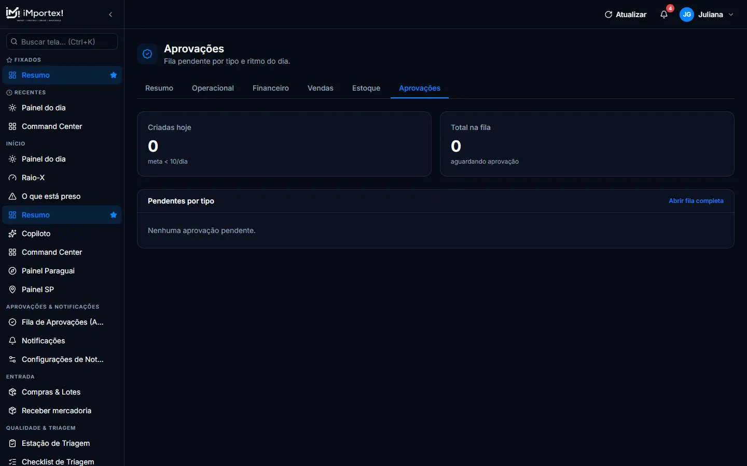Switch to the Operacional tab
Screen dimensions: 747x466
click(213, 88)
